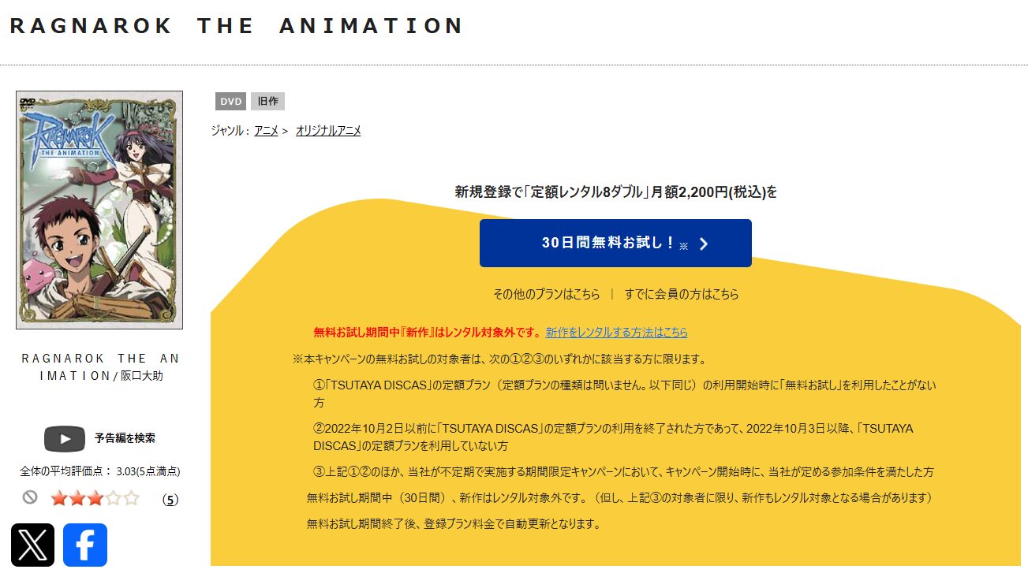The height and width of the screenshot is (573, 1028).
Task: Share the title on Facebook
Action: pos(85,545)
